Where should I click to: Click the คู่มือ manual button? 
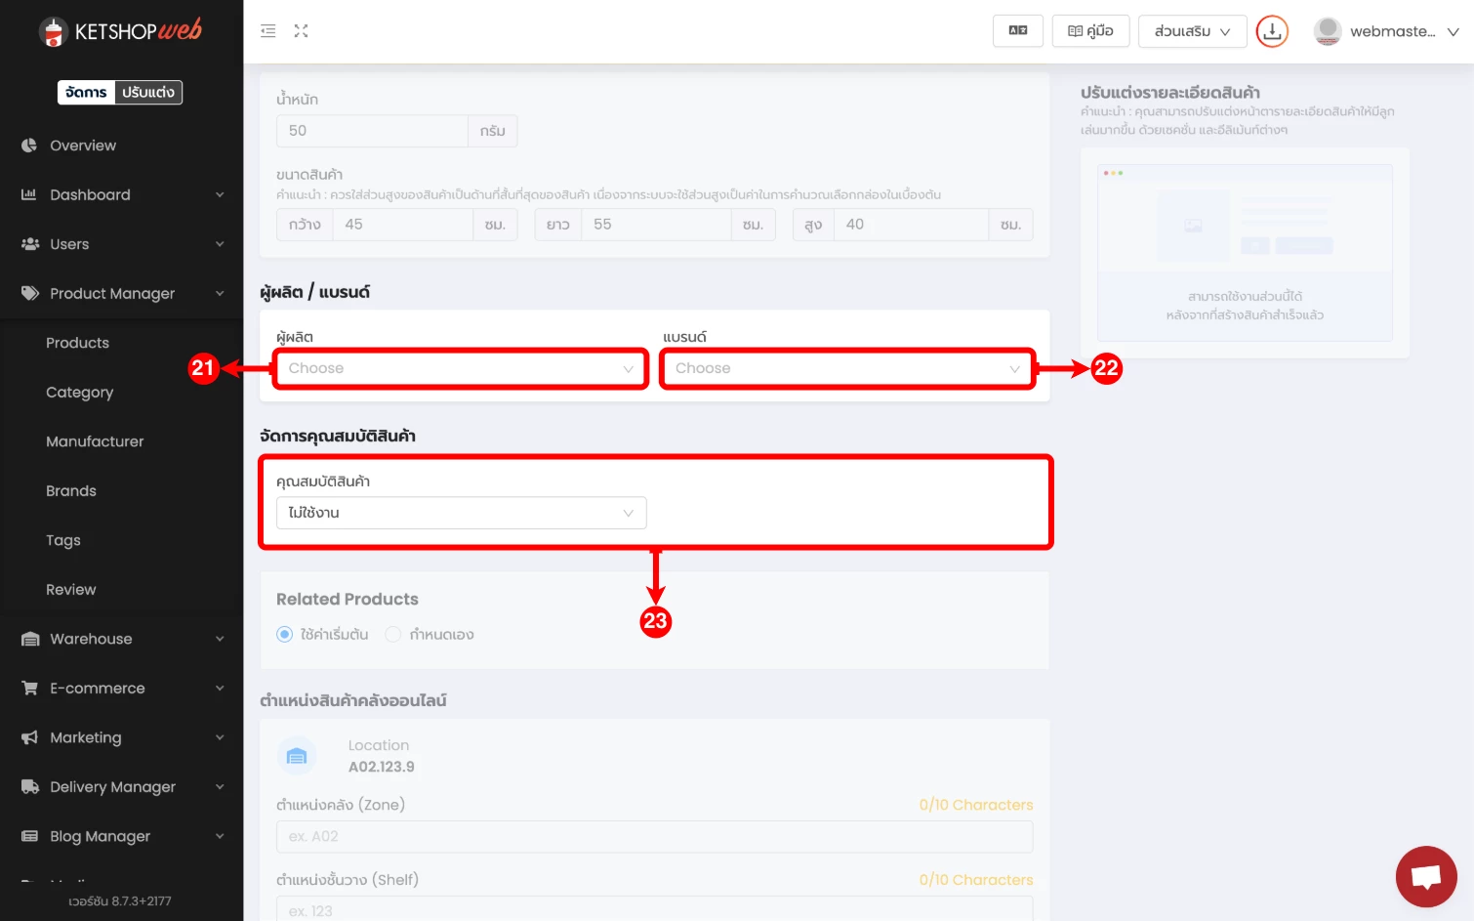[1090, 31]
